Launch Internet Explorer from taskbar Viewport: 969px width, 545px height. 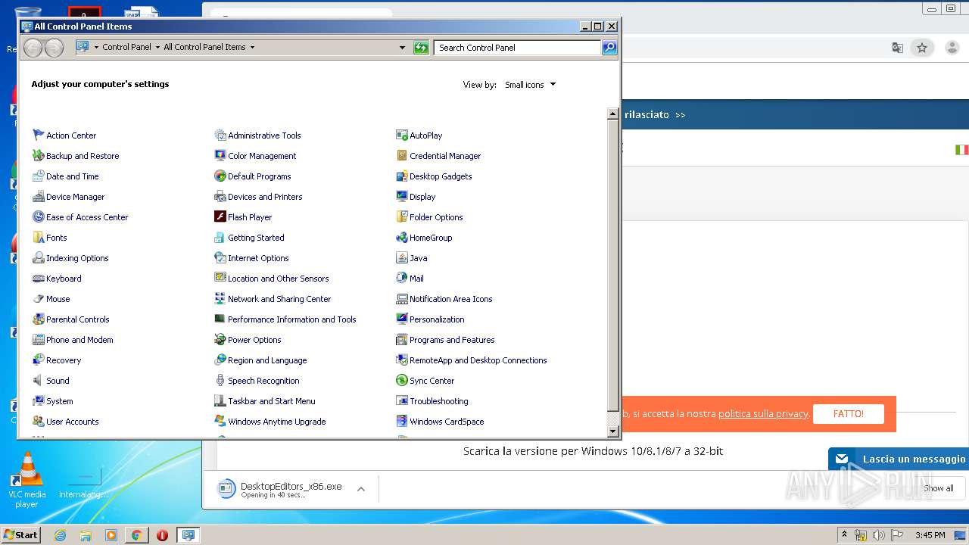(x=60, y=535)
